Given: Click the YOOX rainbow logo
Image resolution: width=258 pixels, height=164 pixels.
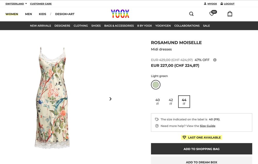Looking at the screenshot, I should point(120,14).
